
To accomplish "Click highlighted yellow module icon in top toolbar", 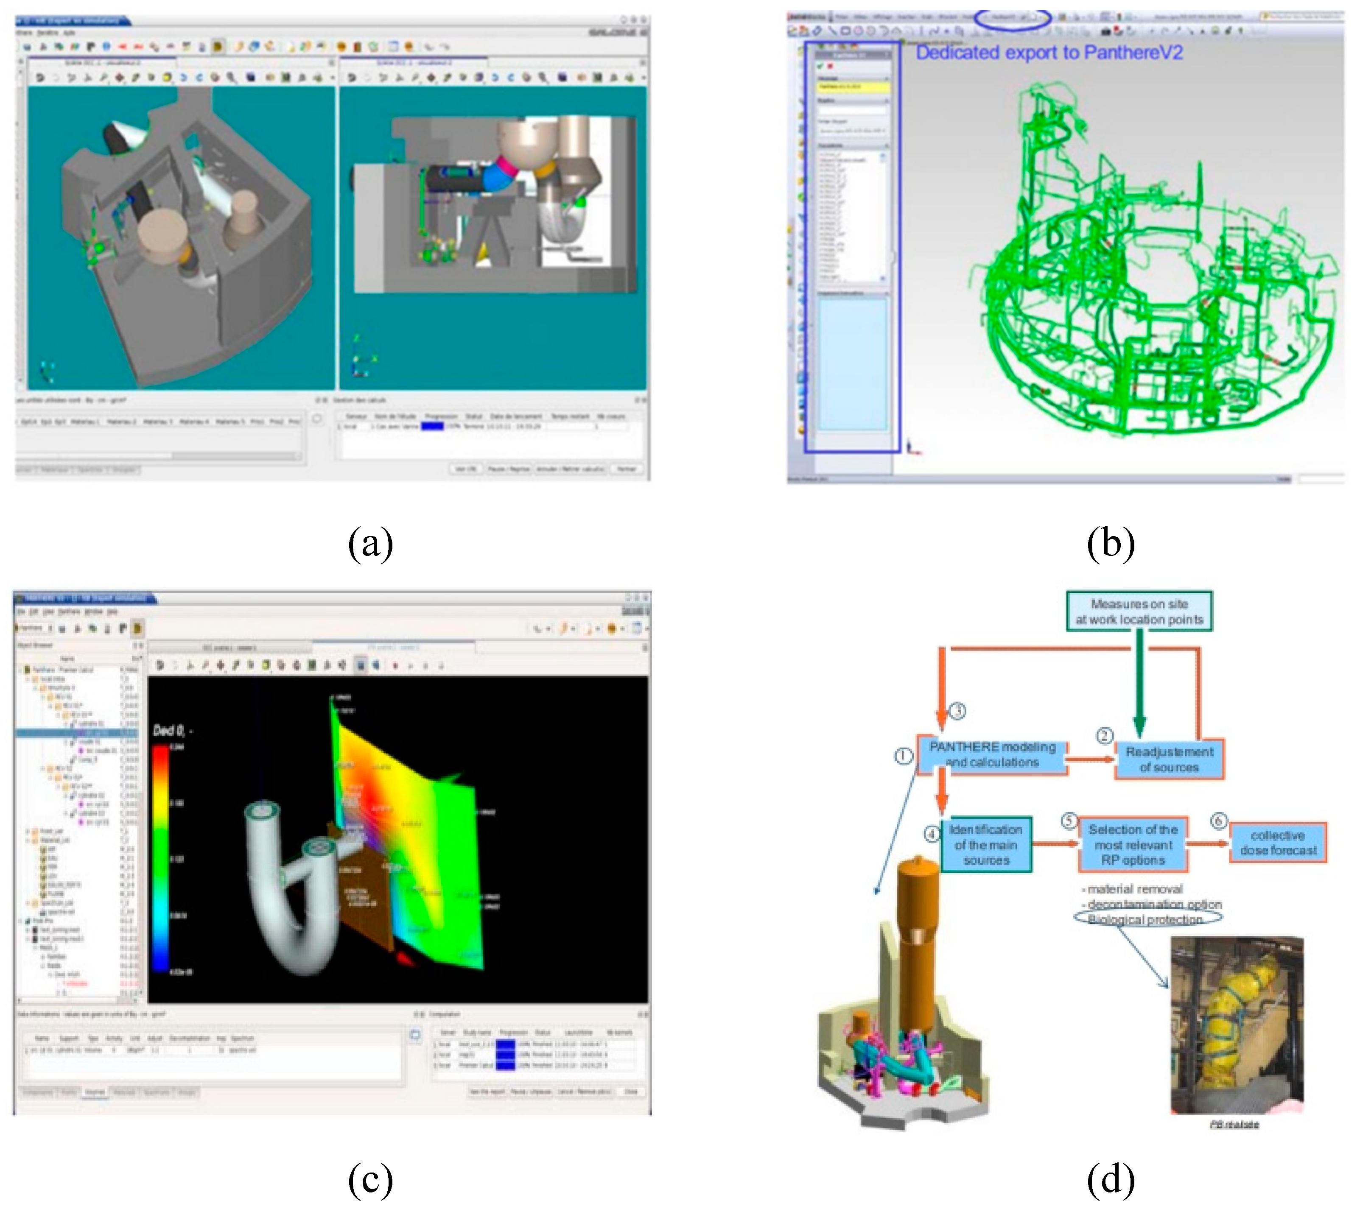I will [218, 47].
